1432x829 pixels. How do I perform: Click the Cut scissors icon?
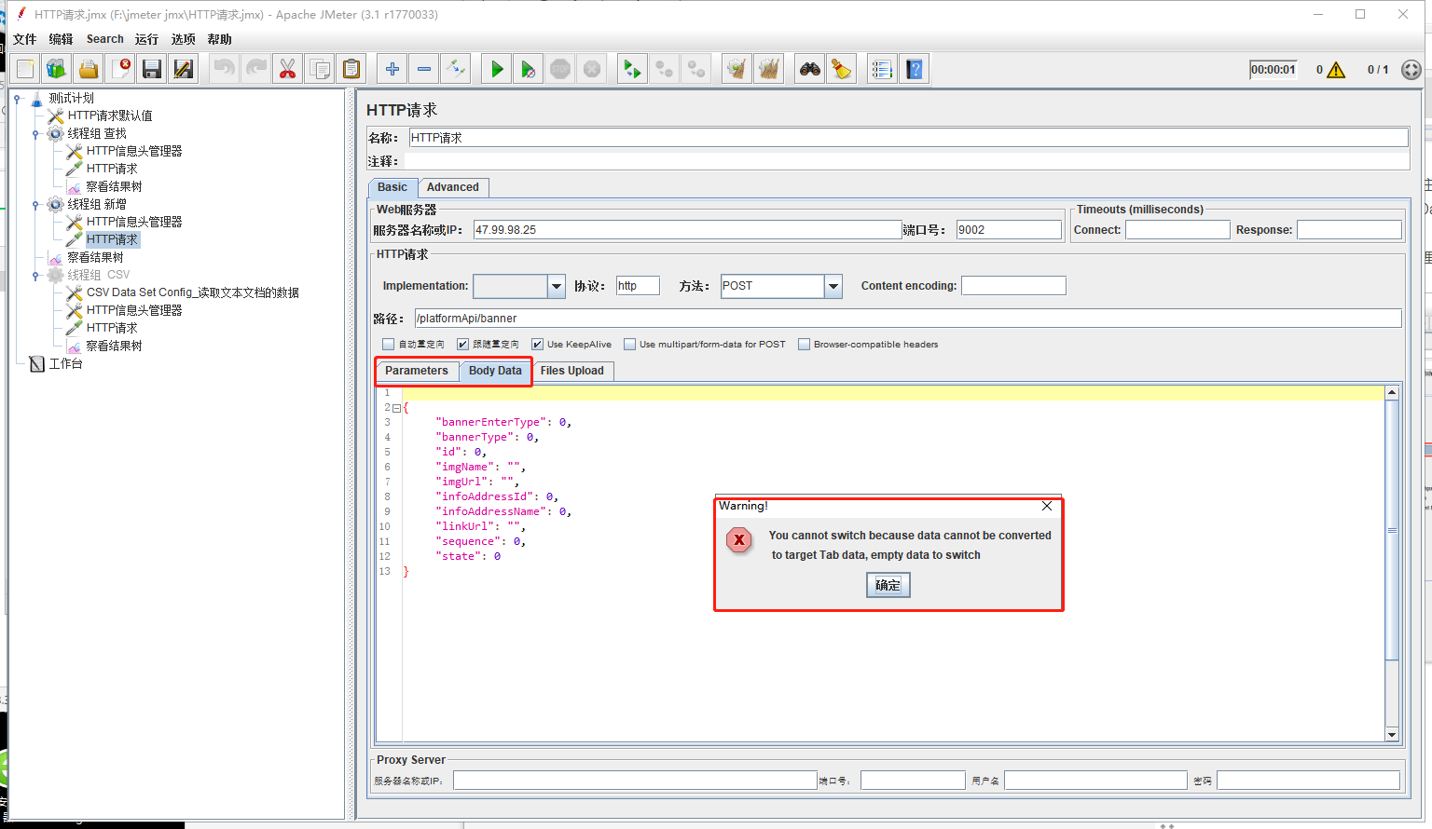(287, 69)
